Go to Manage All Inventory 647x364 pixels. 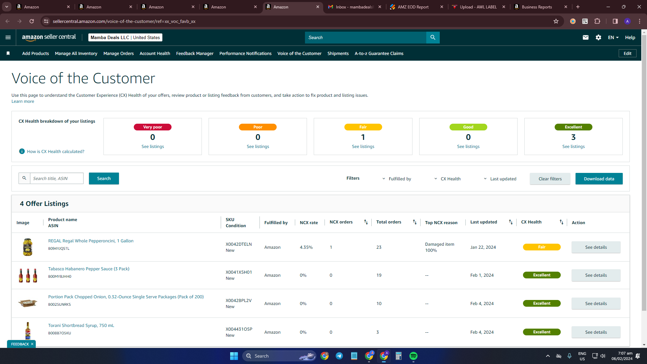coord(76,53)
